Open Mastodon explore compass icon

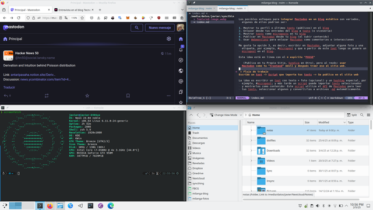pos(181,60)
